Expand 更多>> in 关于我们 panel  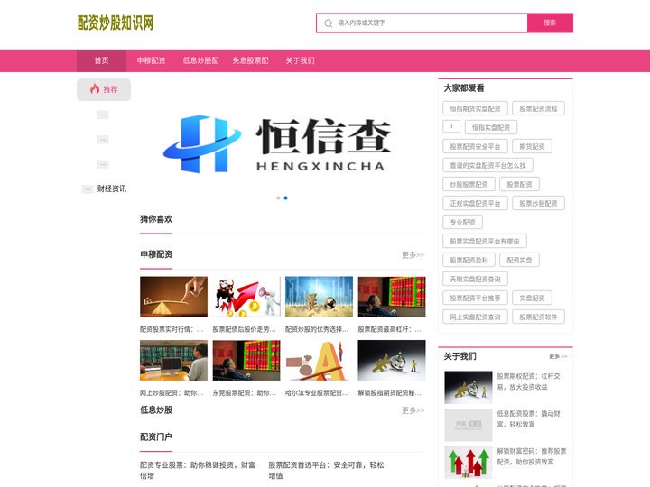pos(558,356)
